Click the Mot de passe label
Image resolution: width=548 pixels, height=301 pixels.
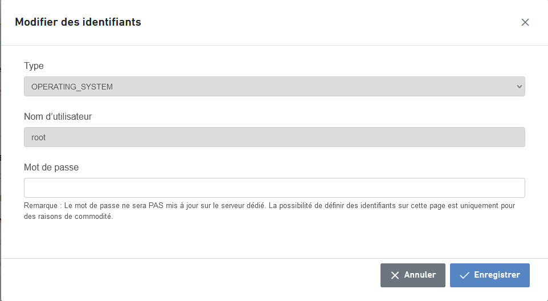tap(51, 167)
